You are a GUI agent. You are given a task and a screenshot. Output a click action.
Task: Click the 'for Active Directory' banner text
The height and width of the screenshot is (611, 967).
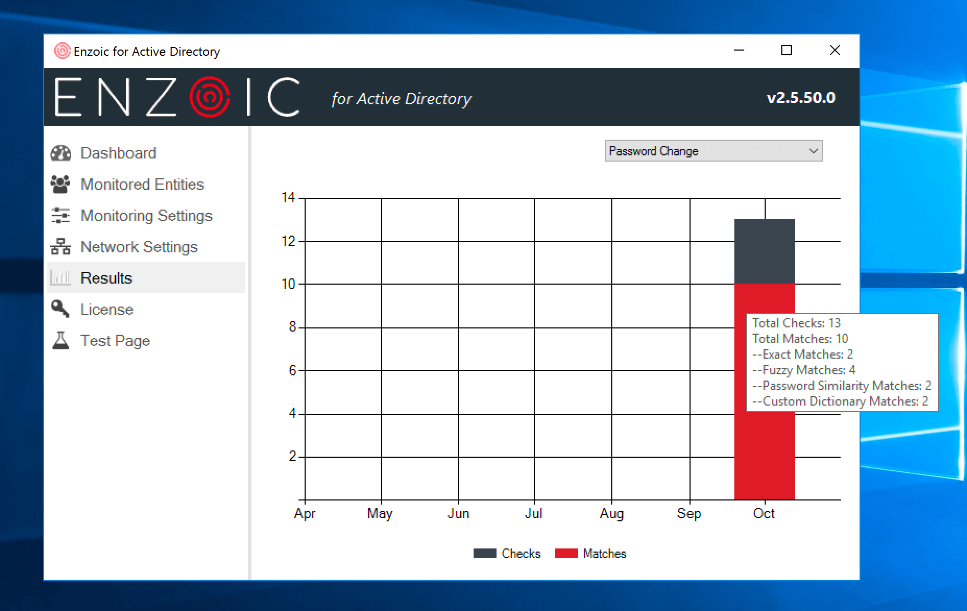pyautogui.click(x=402, y=99)
